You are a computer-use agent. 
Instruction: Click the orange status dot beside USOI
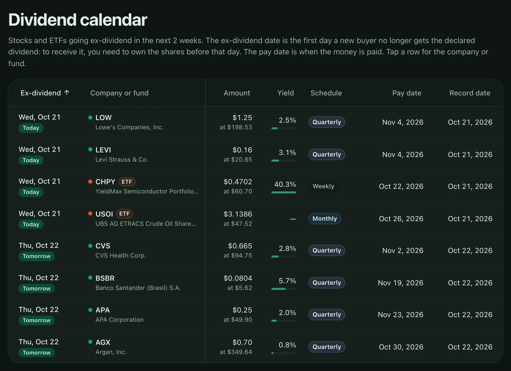click(x=90, y=213)
